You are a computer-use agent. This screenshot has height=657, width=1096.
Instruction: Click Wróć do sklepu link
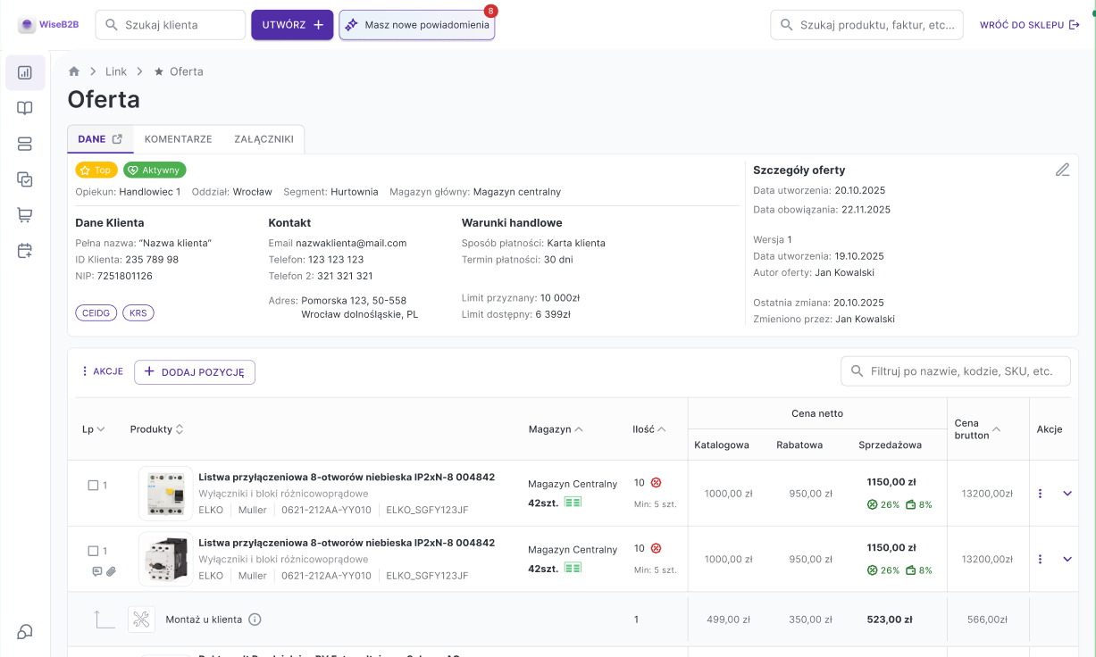pos(1029,25)
